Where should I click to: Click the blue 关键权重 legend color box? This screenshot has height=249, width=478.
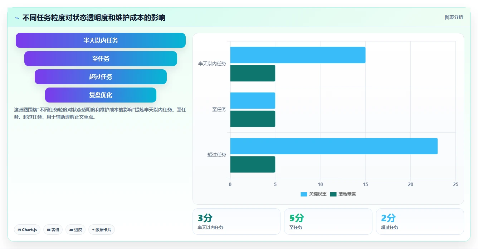tap(304, 194)
